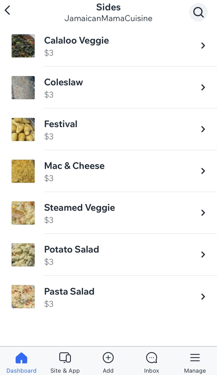The image size is (217, 375).
Task: Select the Steamed Veggie item name
Action: (80, 208)
